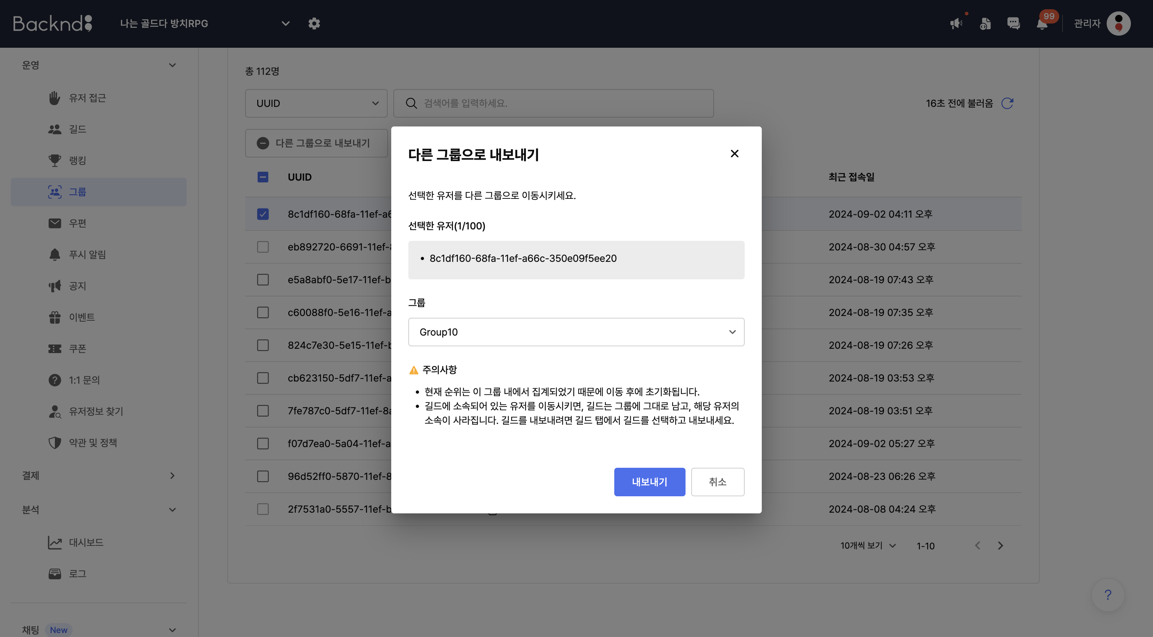
Task: Check the row cb623150-5df7 checkbox
Action: 263,378
